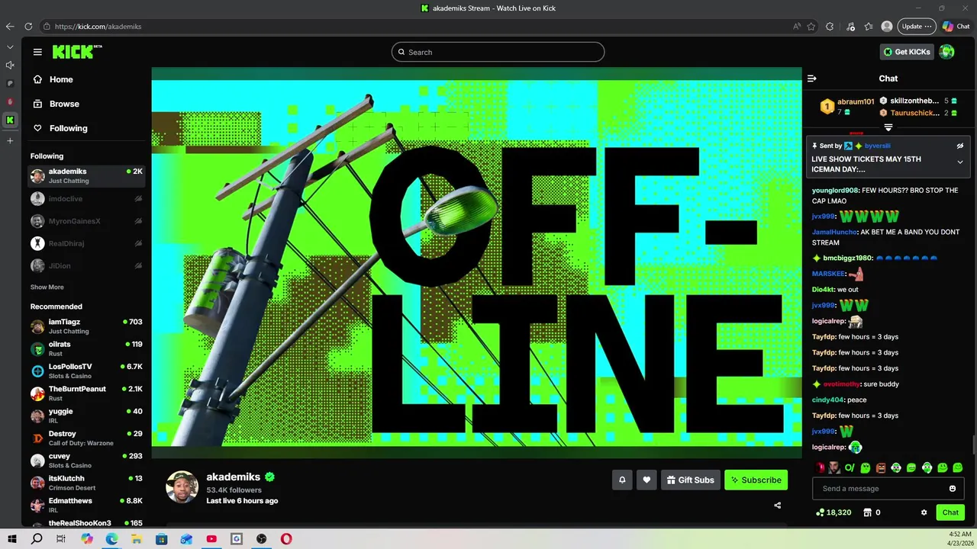The image size is (977, 549).
Task: Open imdoclive offline channel
Action: click(86, 199)
